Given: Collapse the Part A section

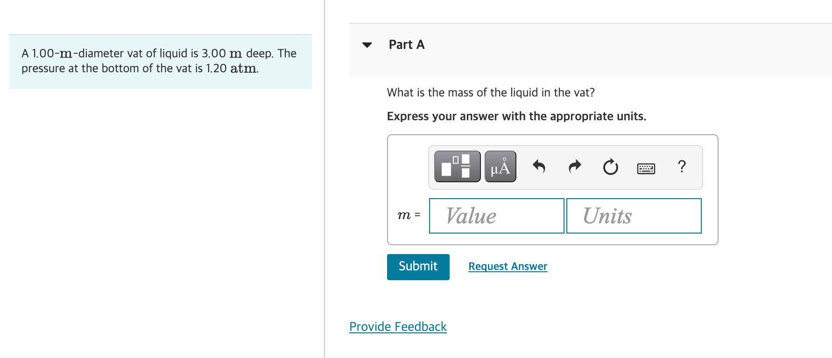Looking at the screenshot, I should 367,45.
